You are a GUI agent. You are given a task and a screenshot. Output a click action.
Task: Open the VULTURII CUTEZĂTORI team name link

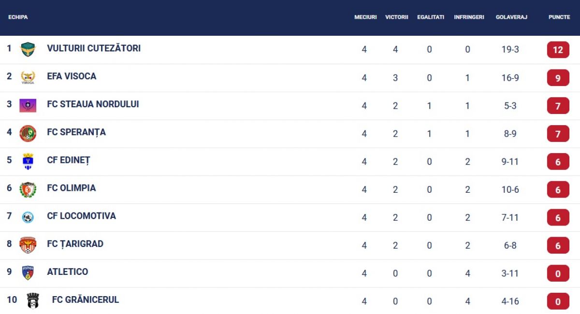(x=94, y=48)
